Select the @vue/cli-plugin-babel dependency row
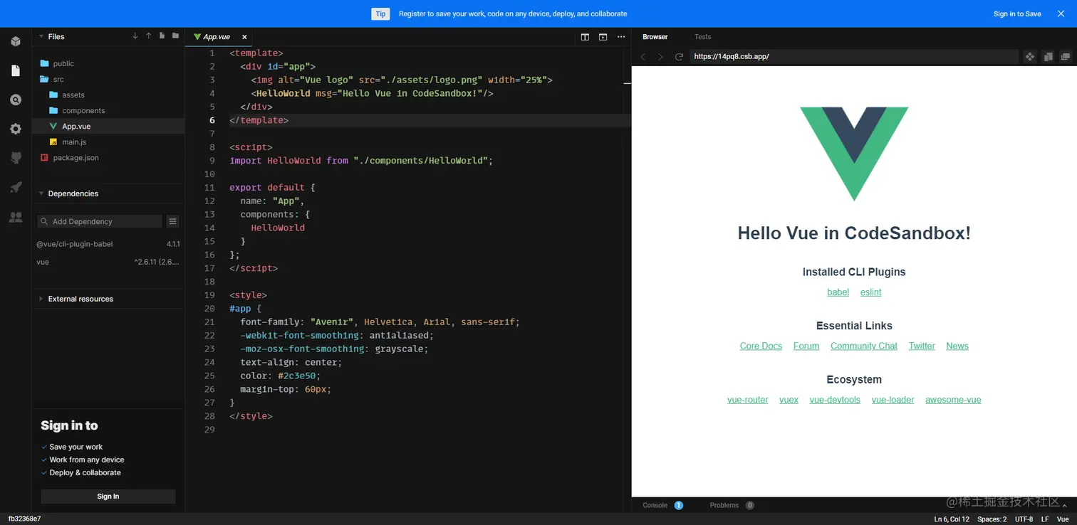Image resolution: width=1077 pixels, height=525 pixels. tap(108, 244)
